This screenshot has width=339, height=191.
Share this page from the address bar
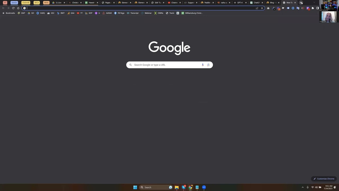click(x=257, y=8)
